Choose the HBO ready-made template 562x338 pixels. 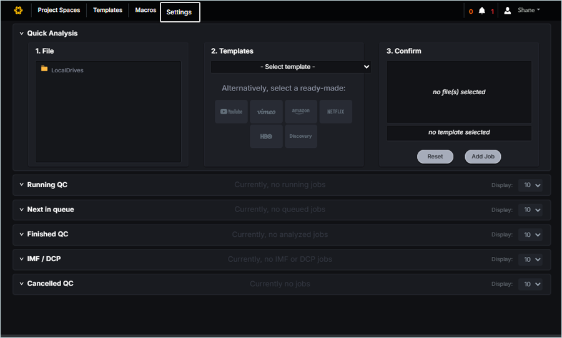tap(266, 136)
